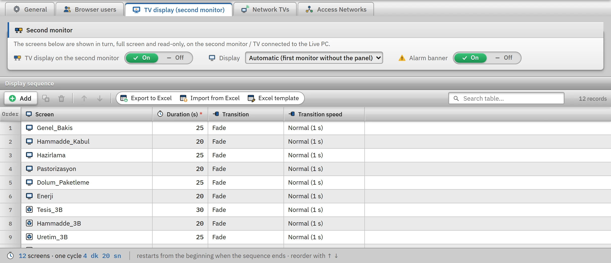Set Alarm banner to Off
The height and width of the screenshot is (263, 611).
504,58
